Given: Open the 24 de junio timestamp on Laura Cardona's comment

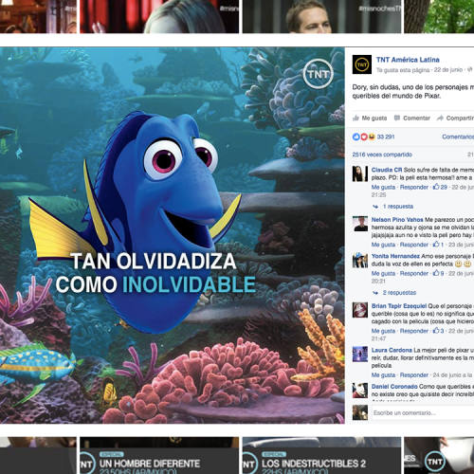Looking at the screenshot, I should [x=452, y=375].
